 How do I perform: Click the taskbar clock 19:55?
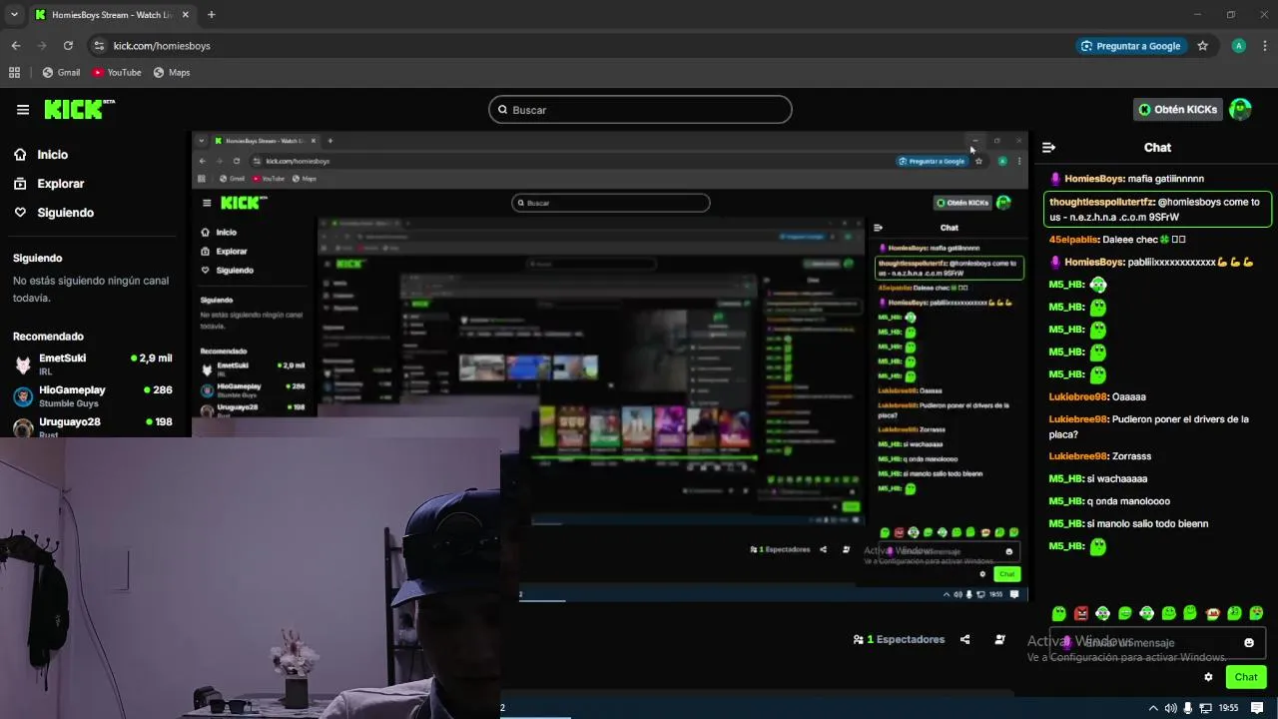[1228, 708]
